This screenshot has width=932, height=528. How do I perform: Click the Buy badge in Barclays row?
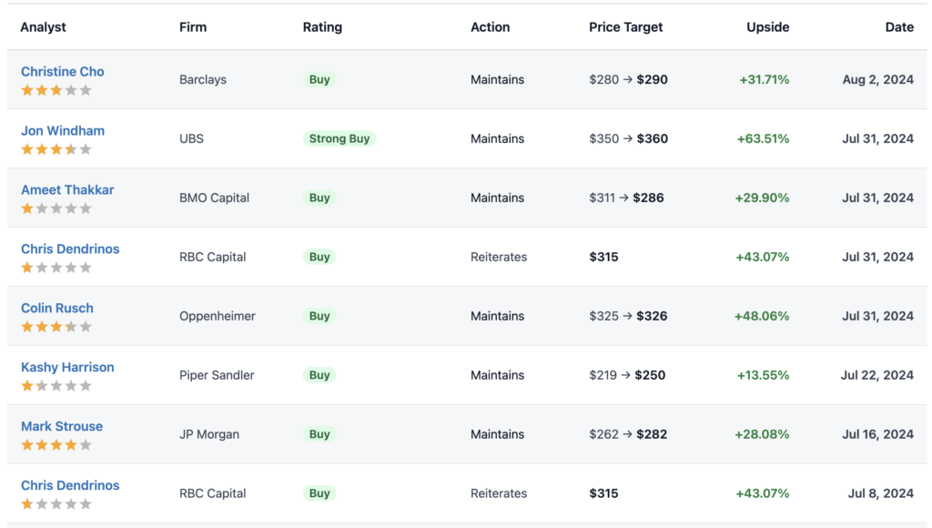[319, 80]
